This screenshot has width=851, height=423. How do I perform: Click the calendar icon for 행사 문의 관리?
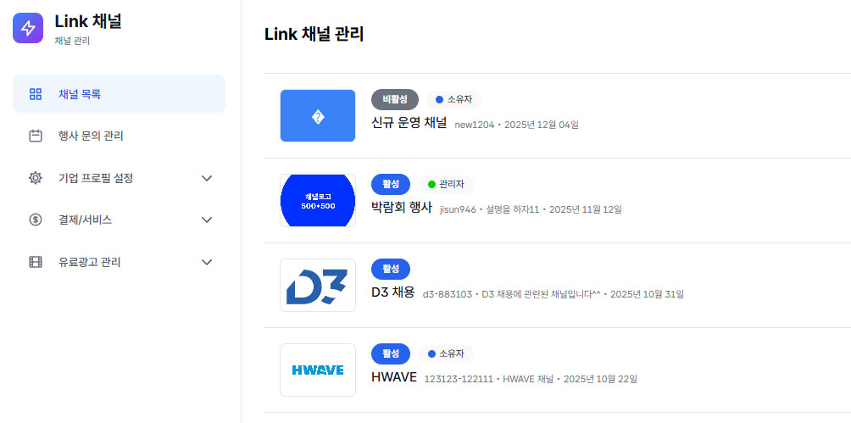click(x=36, y=136)
